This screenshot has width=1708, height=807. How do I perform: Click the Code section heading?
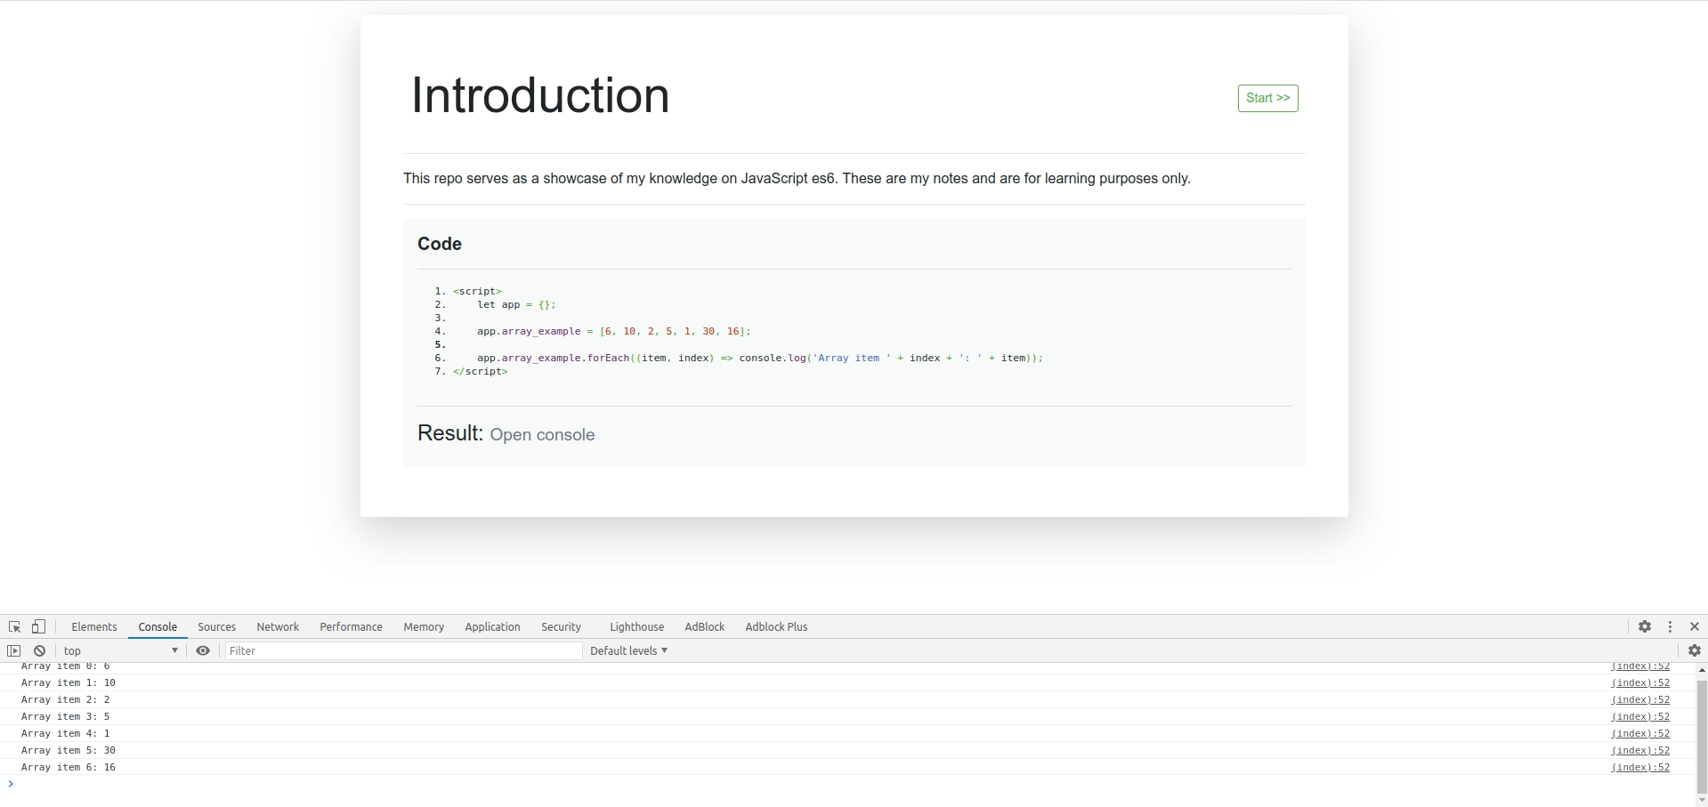(x=440, y=244)
